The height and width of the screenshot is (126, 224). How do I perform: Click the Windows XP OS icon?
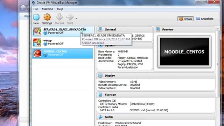pos(37,42)
